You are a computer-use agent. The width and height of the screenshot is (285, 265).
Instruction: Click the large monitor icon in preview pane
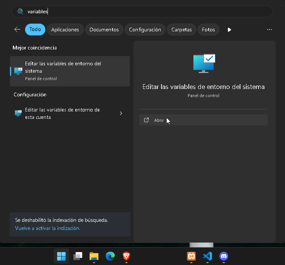point(204,63)
